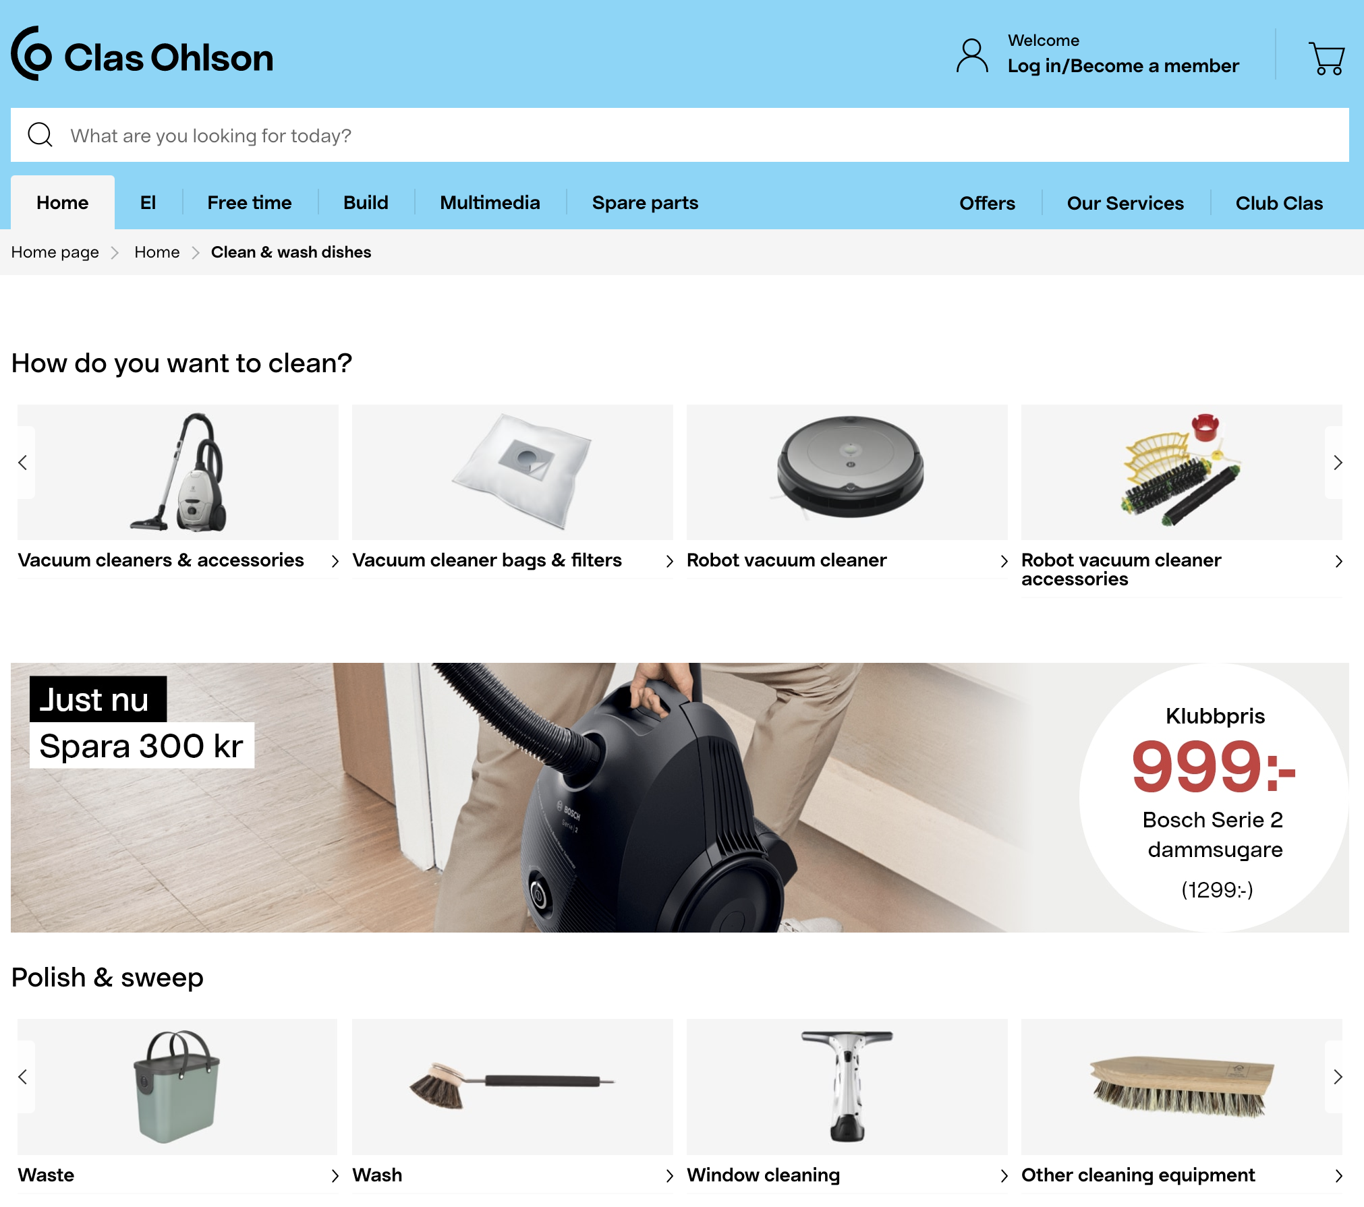
Task: Expand Waste category chevron arrow
Action: coord(335,1176)
